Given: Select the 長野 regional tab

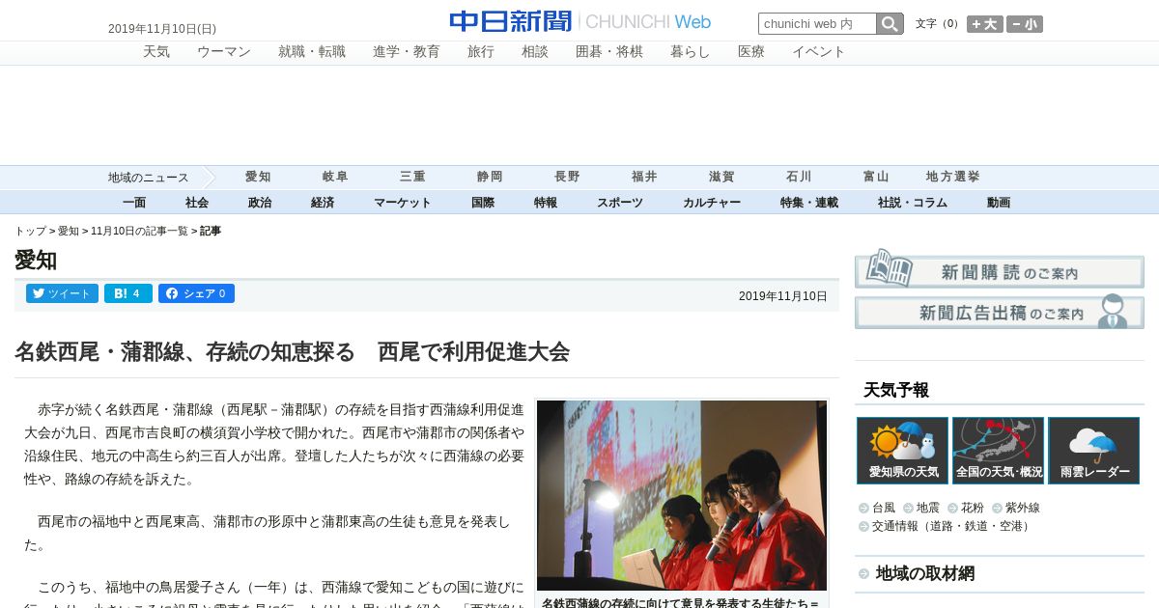Looking at the screenshot, I should tap(567, 177).
